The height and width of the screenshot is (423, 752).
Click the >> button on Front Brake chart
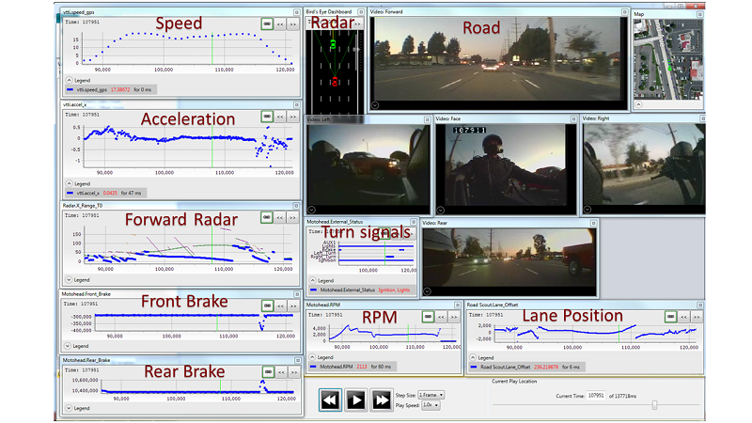291,306
